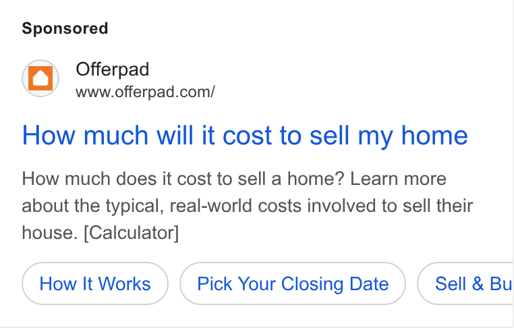Click the www.offerpad.com URL text

[145, 92]
